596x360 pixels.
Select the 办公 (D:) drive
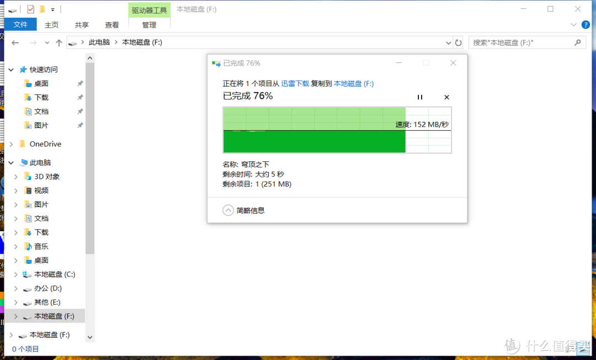pyautogui.click(x=47, y=288)
